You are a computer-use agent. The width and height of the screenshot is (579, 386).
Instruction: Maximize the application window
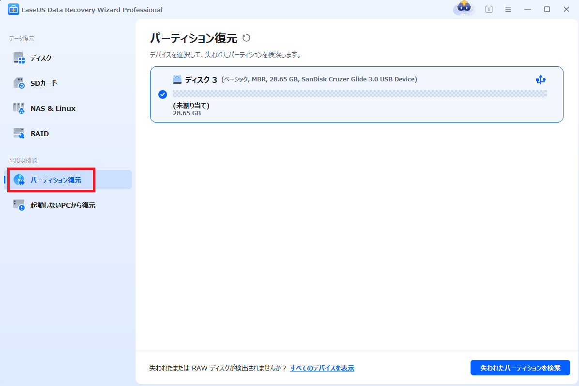[x=547, y=10]
